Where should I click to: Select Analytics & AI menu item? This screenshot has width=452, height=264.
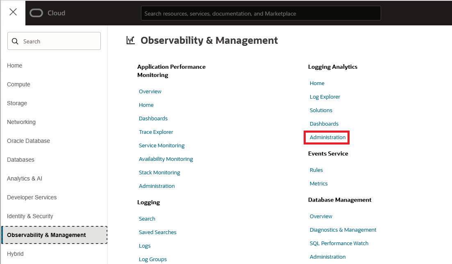click(x=25, y=178)
